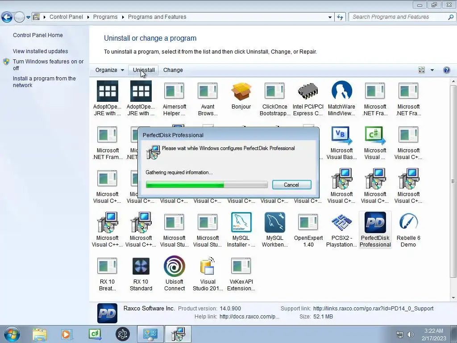This screenshot has height=343, width=457.
Task: Select the RX 10 Standard program icon
Action: pyautogui.click(x=141, y=266)
